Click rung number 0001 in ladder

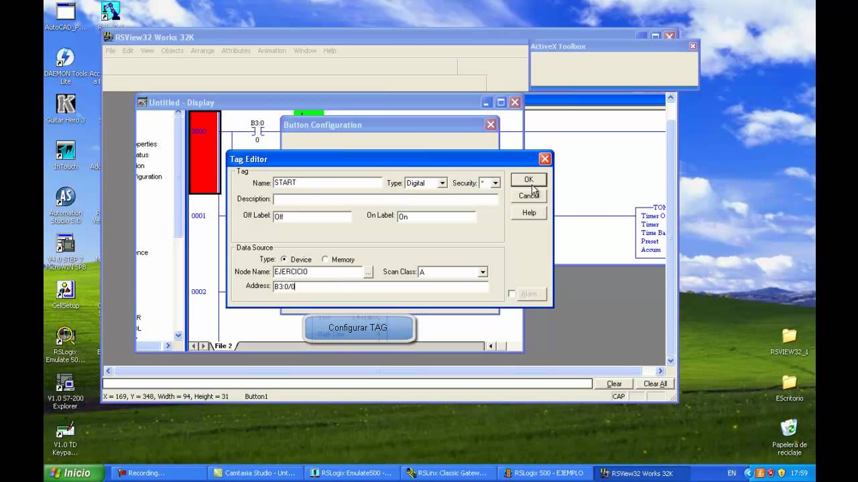(x=198, y=216)
